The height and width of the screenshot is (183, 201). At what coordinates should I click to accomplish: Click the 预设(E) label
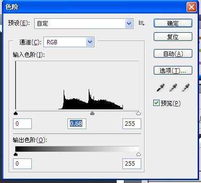[x=19, y=23]
